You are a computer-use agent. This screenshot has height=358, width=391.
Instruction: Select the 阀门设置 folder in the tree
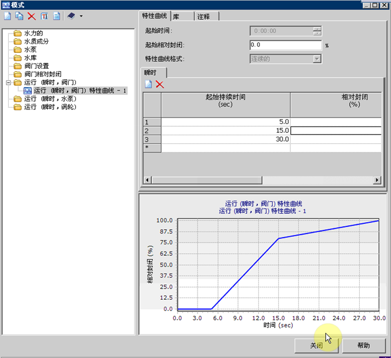click(36, 66)
